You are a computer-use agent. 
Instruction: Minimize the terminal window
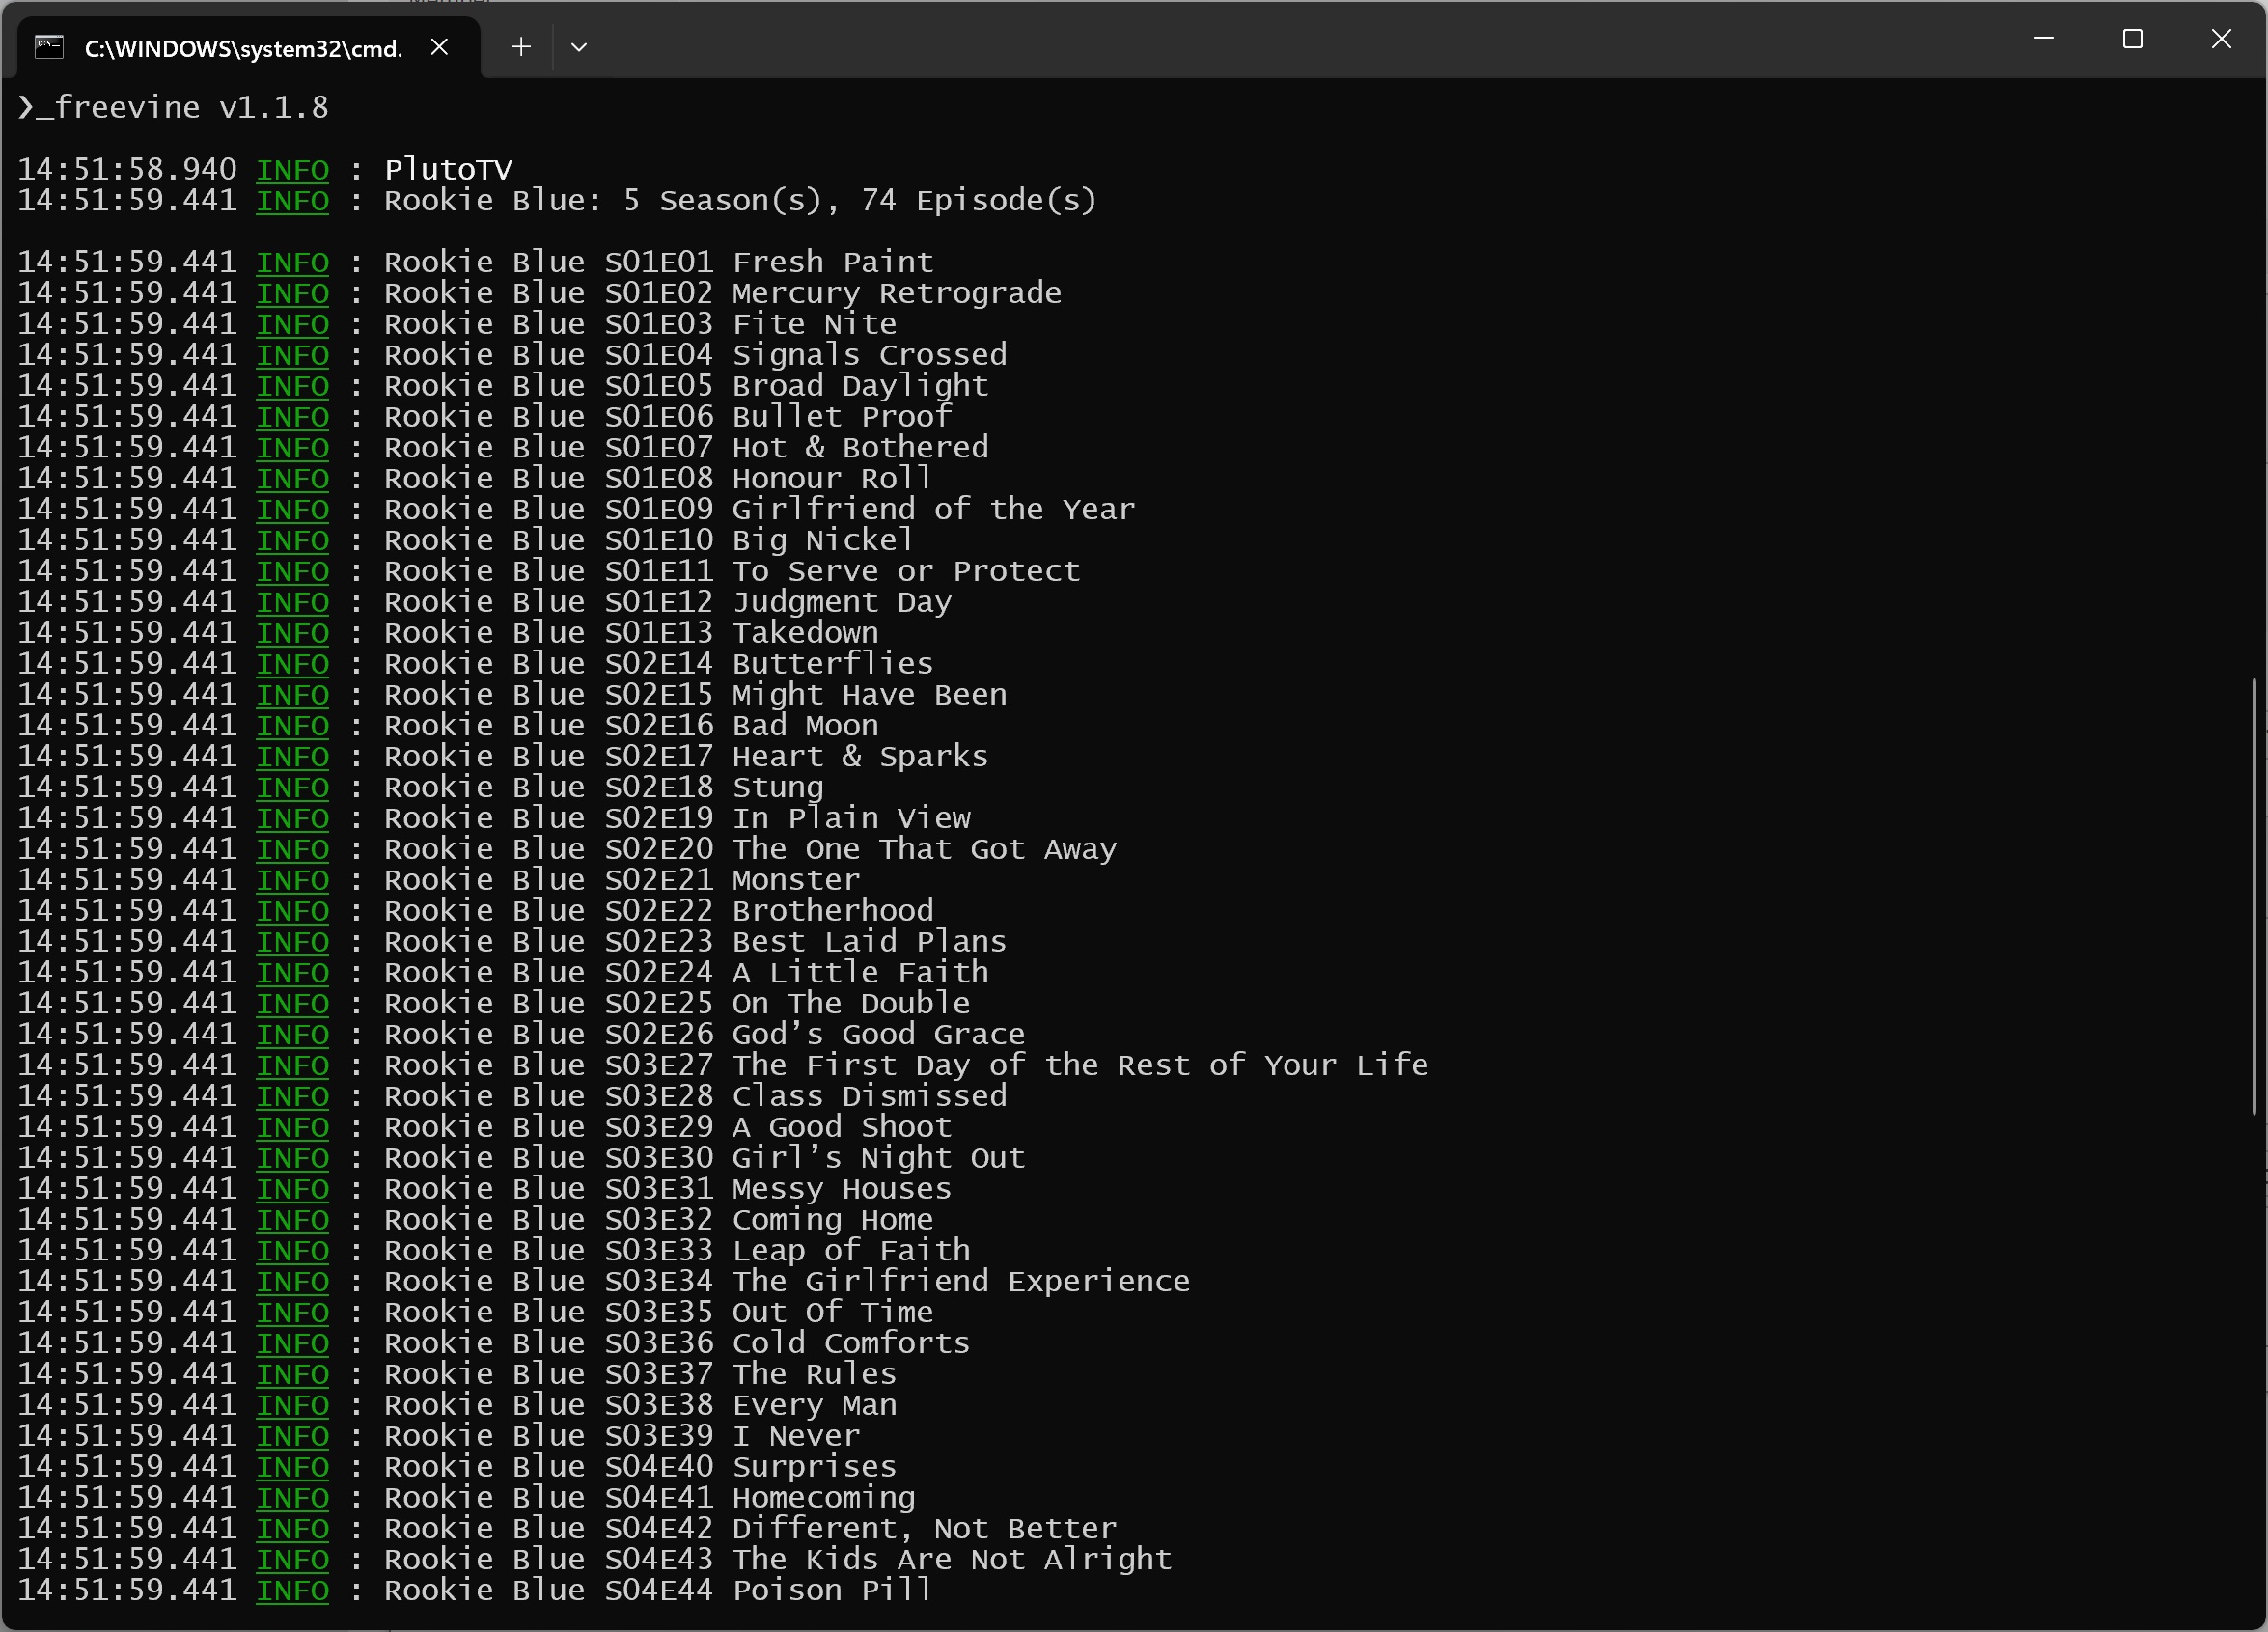pos(2043,39)
